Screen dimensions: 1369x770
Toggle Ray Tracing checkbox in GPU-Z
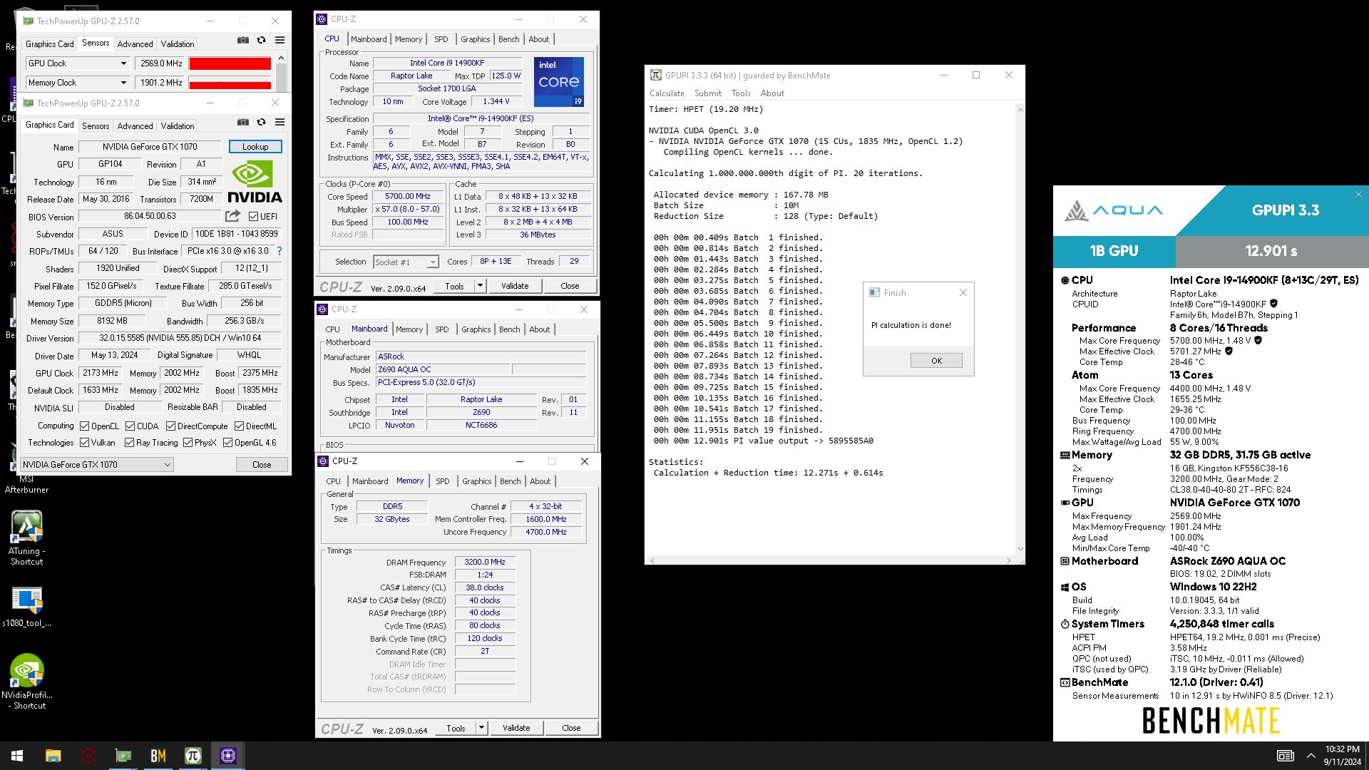(129, 443)
